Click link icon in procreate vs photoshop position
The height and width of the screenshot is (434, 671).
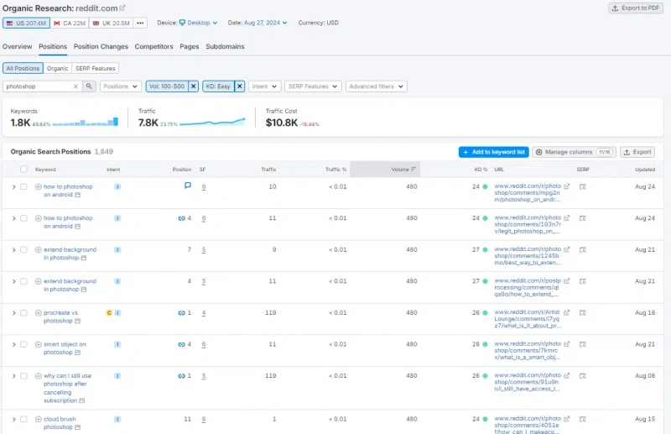point(181,313)
